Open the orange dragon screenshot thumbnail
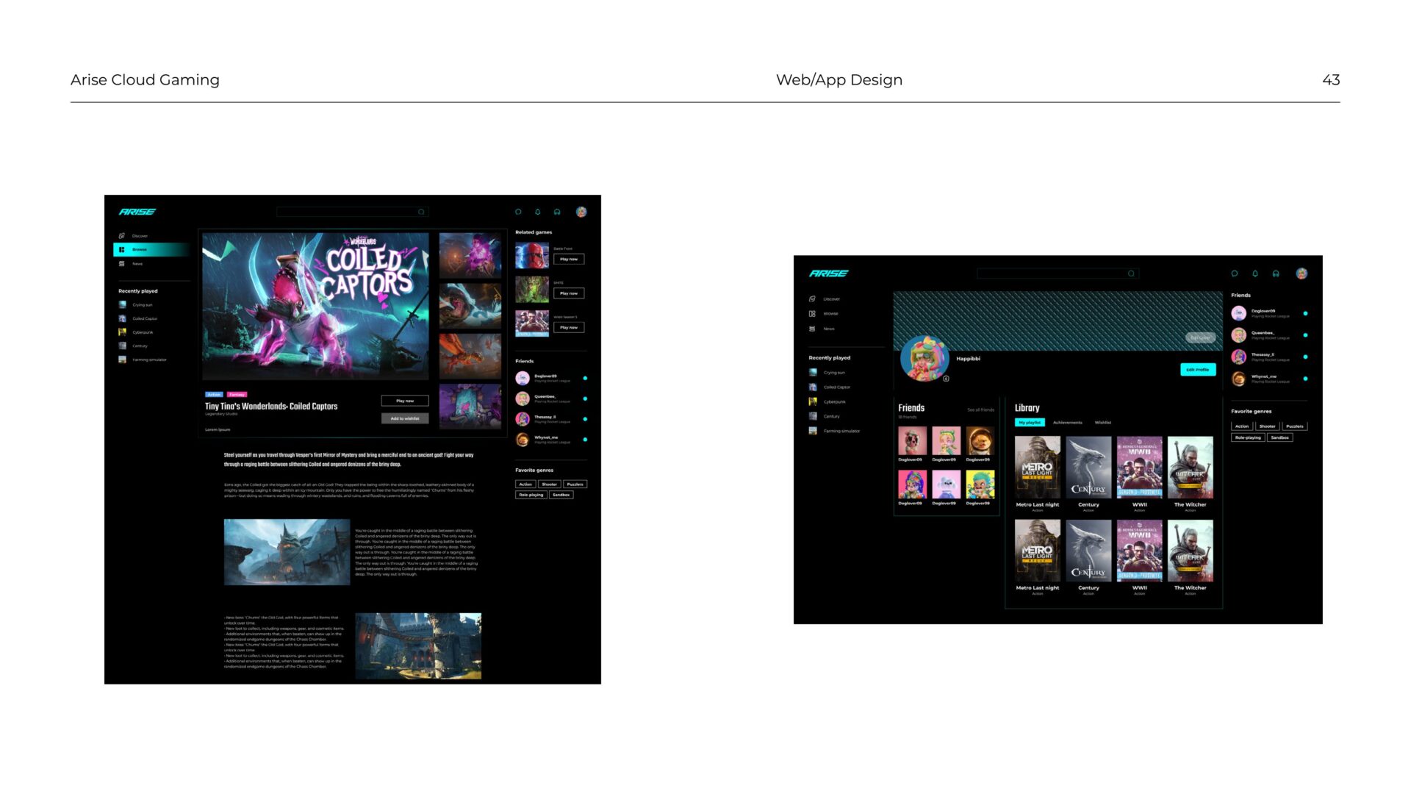1411x794 pixels. click(470, 356)
